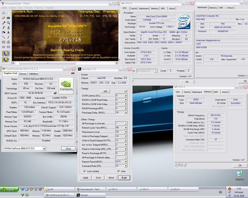This screenshot has width=248, height=198.
Task: Pick the Text tool marked A
Action: point(9,32)
